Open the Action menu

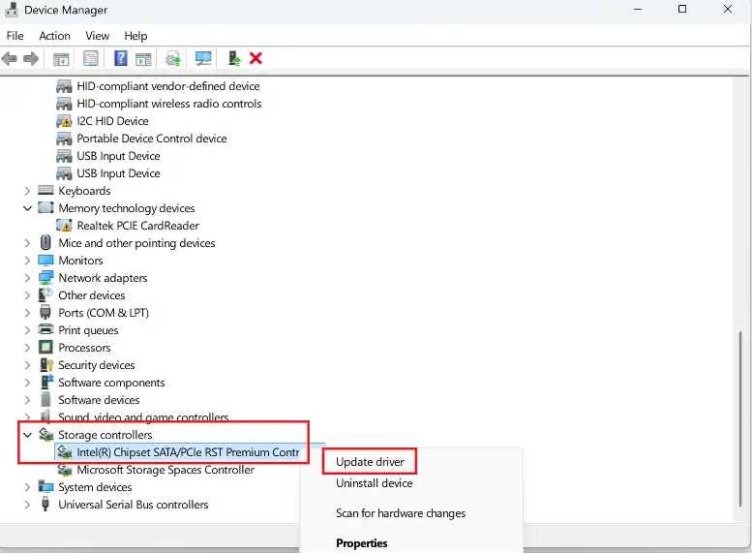click(54, 36)
